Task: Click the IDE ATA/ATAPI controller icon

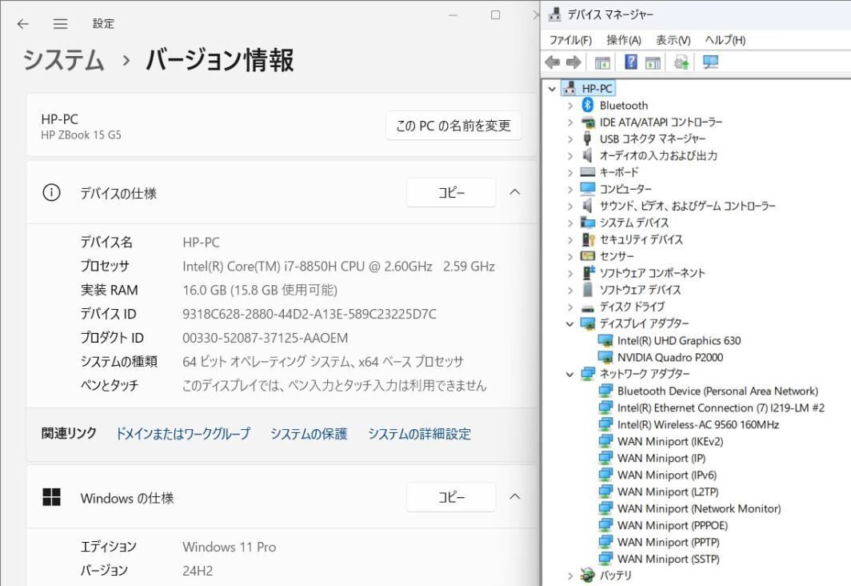Action: pyautogui.click(x=588, y=122)
